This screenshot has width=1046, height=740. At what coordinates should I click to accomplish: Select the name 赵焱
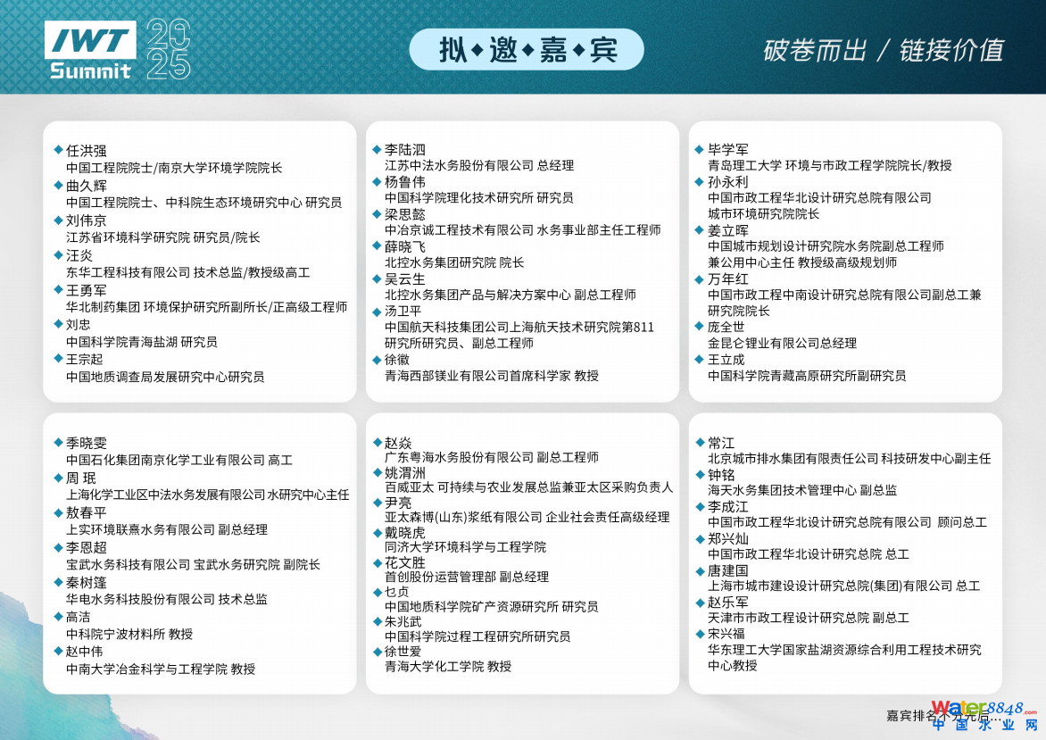398,443
